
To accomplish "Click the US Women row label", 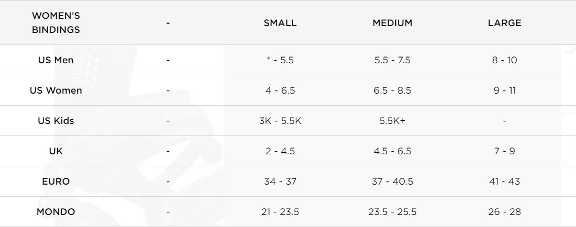I will [x=56, y=90].
